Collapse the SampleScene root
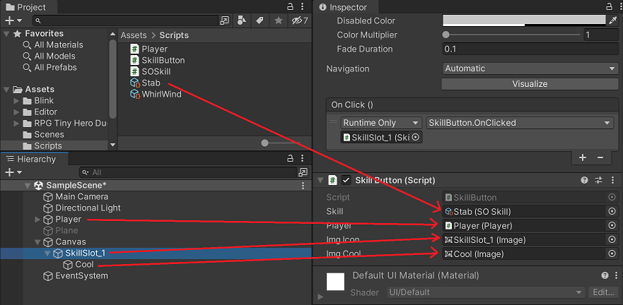The width and height of the screenshot is (623, 305). tap(28, 186)
